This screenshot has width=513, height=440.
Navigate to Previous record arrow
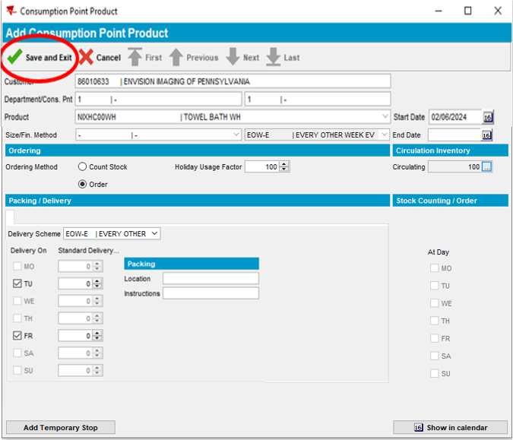click(x=176, y=58)
